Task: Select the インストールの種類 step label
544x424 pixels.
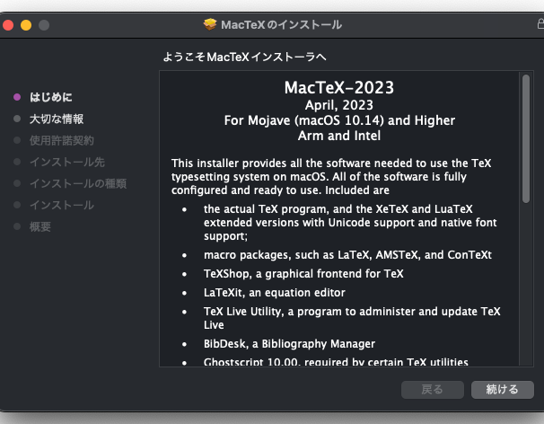Action: tap(77, 183)
